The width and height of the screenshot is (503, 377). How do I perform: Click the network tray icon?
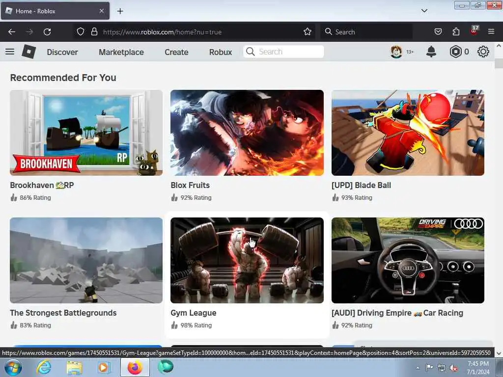click(442, 368)
